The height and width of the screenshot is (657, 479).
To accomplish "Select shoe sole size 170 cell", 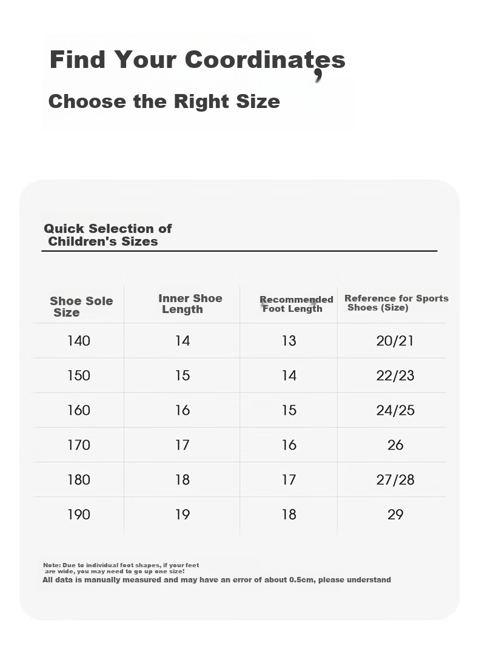I will (x=79, y=445).
